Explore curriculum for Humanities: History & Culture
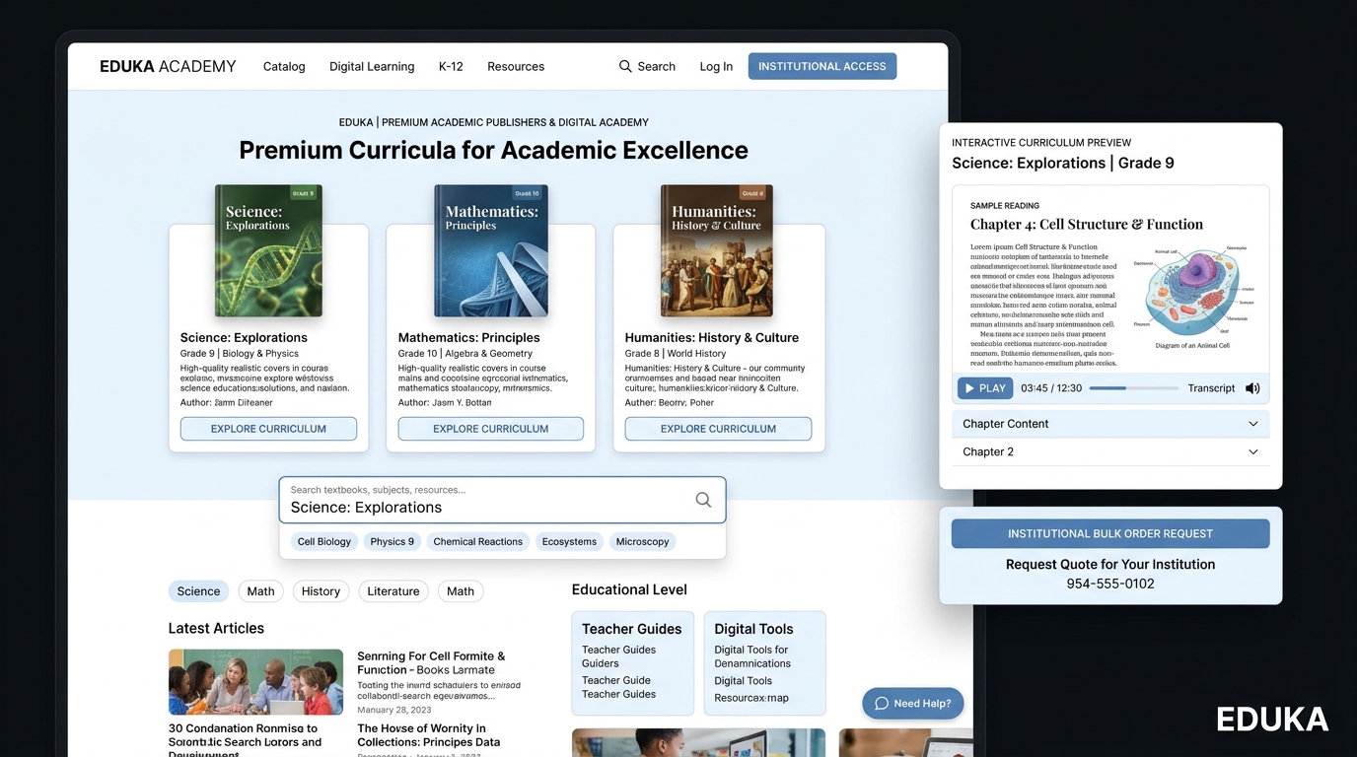 coord(718,429)
